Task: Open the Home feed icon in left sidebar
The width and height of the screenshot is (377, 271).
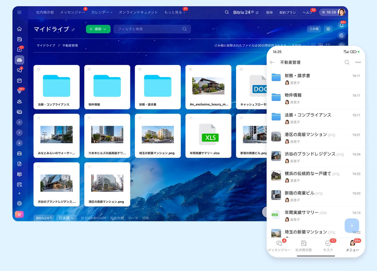Action: [19, 29]
